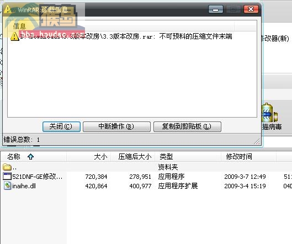Click the 关闭(C) button
Viewport: 292px width, 244px height.
pos(61,126)
